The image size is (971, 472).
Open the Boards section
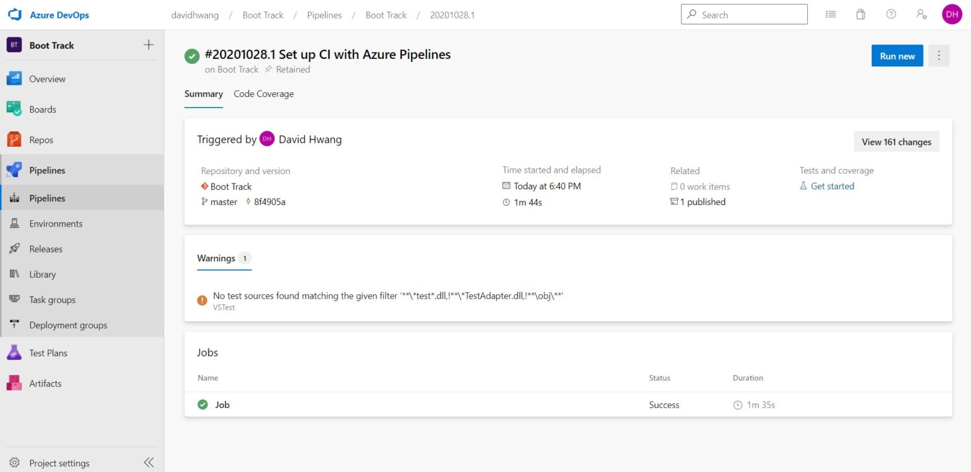[x=42, y=109]
